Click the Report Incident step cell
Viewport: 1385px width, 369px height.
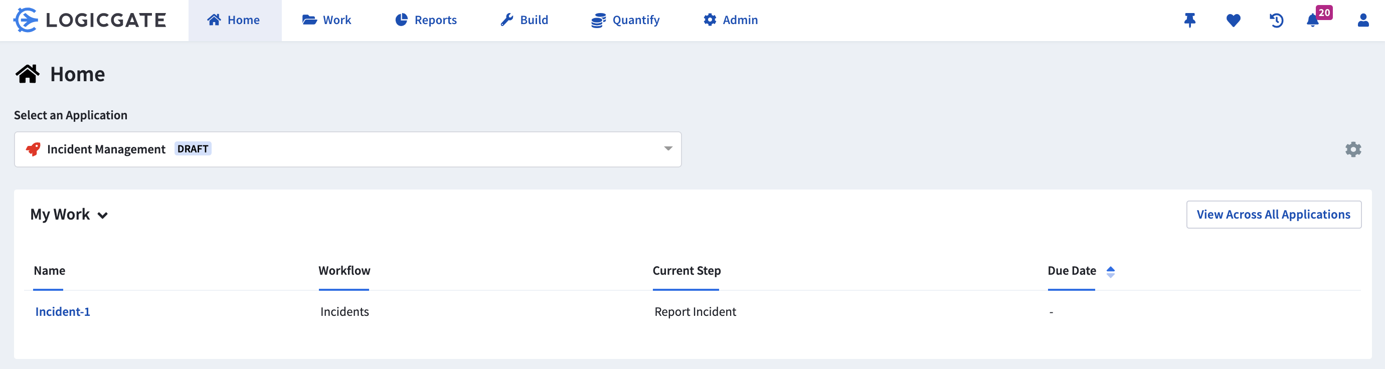pyautogui.click(x=695, y=311)
